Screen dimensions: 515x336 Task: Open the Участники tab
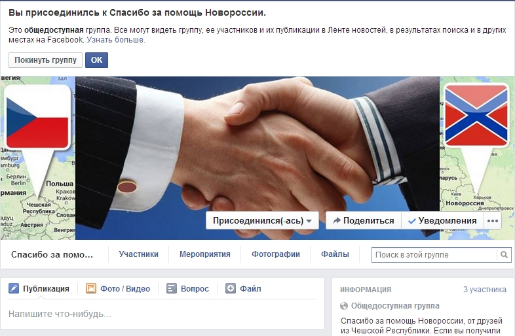pos(139,254)
